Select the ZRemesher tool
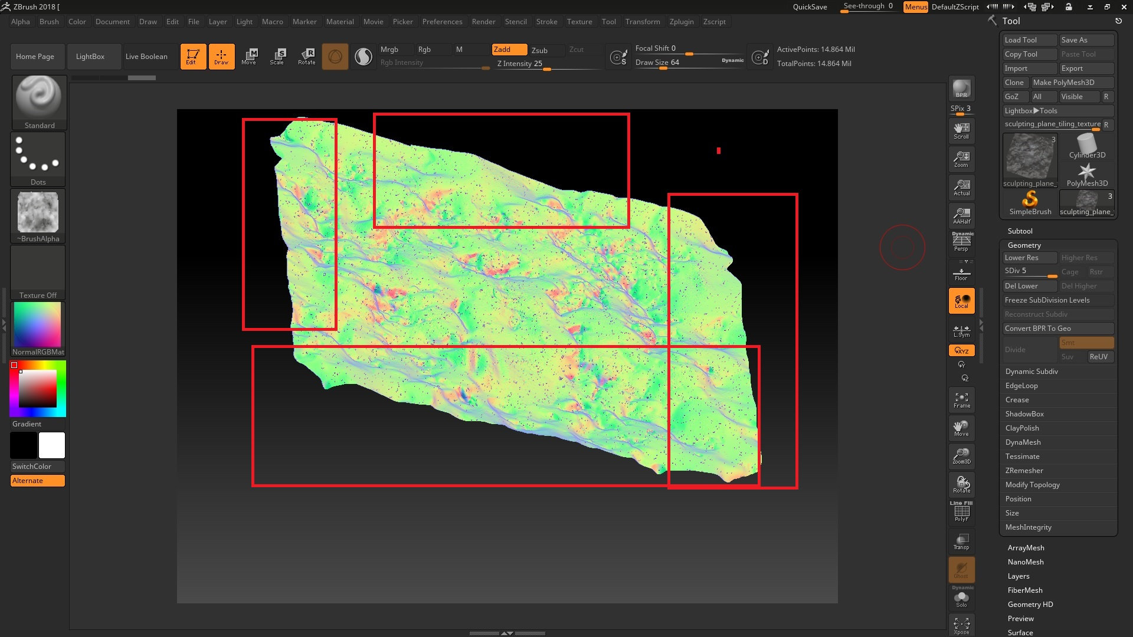 [x=1023, y=471]
